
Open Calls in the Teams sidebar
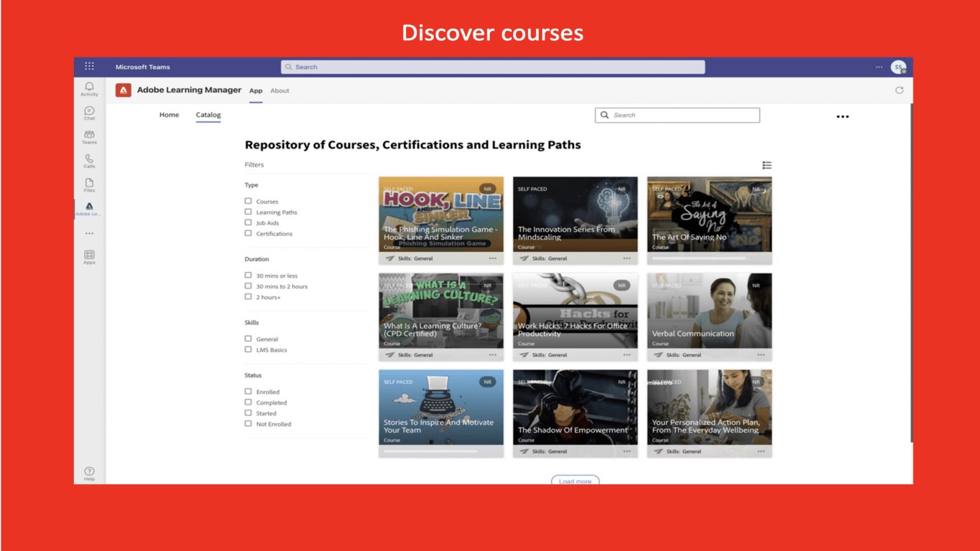point(89,161)
